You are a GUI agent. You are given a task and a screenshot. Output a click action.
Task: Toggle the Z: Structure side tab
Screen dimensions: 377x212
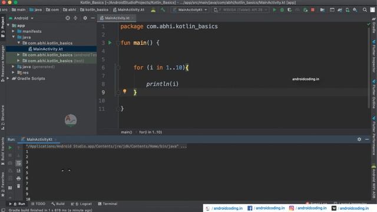pyautogui.click(x=2, y=118)
